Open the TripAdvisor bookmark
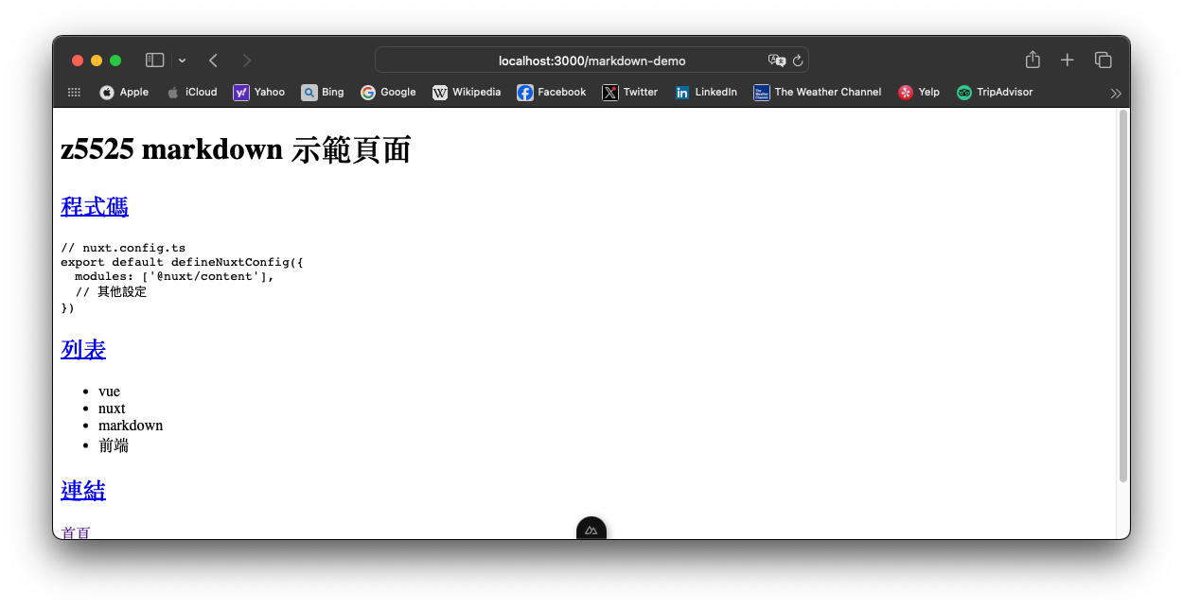The width and height of the screenshot is (1183, 609). [x=995, y=92]
